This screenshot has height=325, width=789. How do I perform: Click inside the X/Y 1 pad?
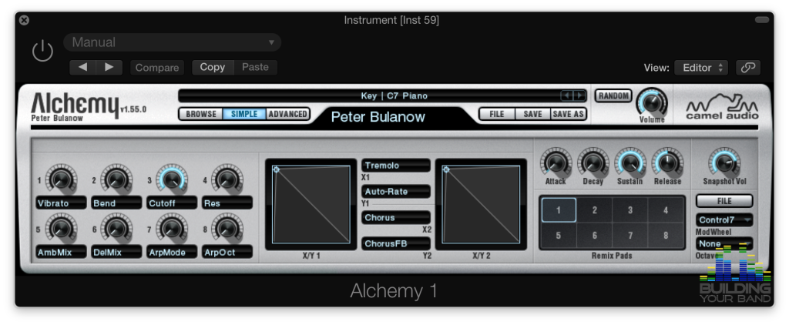tap(311, 204)
